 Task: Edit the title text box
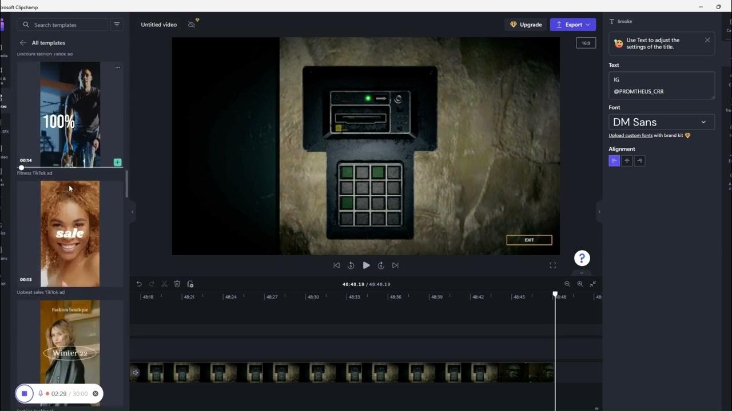tap(662, 86)
